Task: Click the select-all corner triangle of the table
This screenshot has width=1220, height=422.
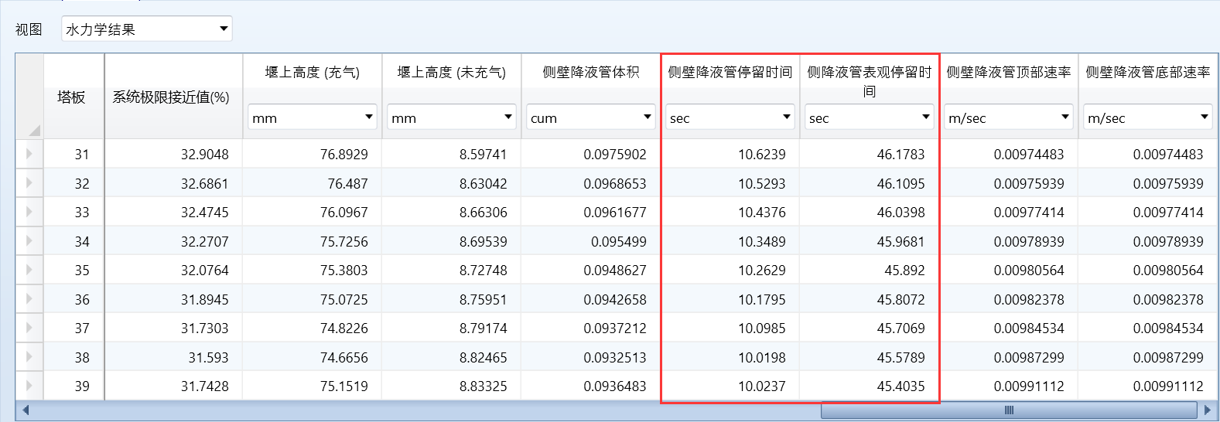Action: tap(33, 131)
